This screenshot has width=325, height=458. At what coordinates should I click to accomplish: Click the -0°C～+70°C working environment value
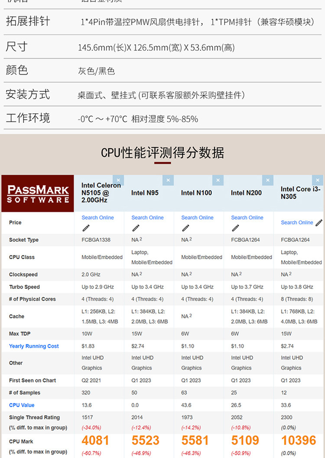click(138, 119)
